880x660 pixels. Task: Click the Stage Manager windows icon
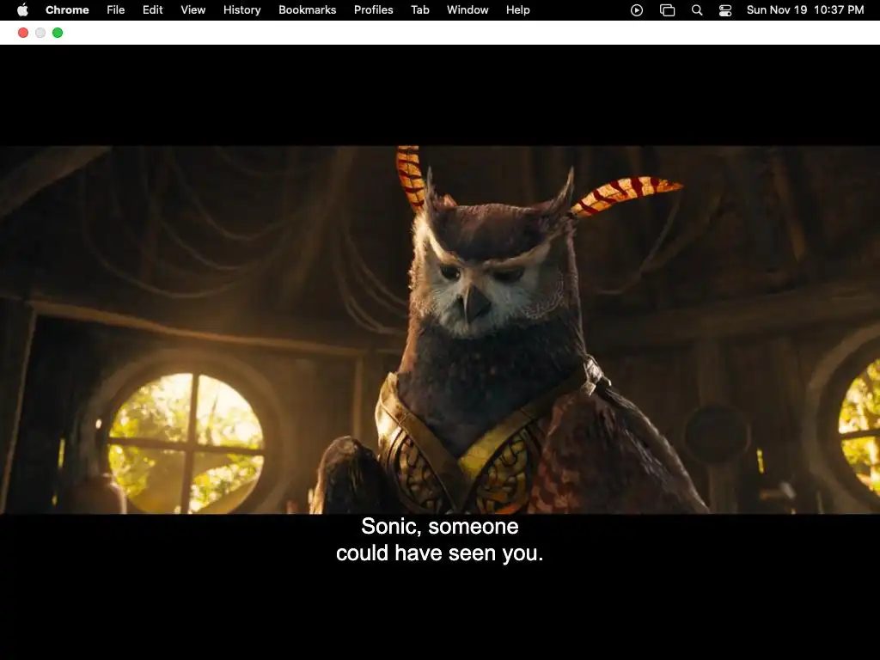[x=667, y=10]
